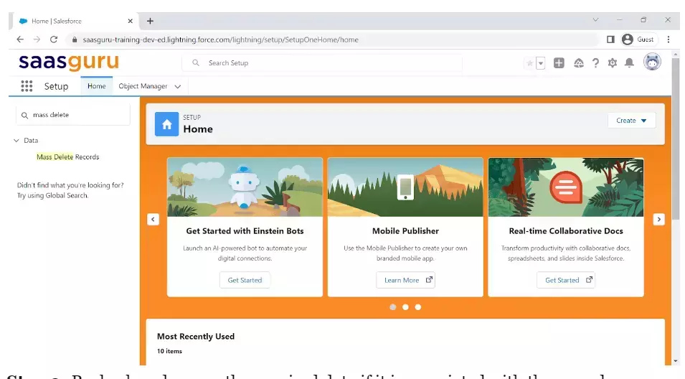Open the Help question mark icon
Screen dimensions: 685x379
pos(595,63)
